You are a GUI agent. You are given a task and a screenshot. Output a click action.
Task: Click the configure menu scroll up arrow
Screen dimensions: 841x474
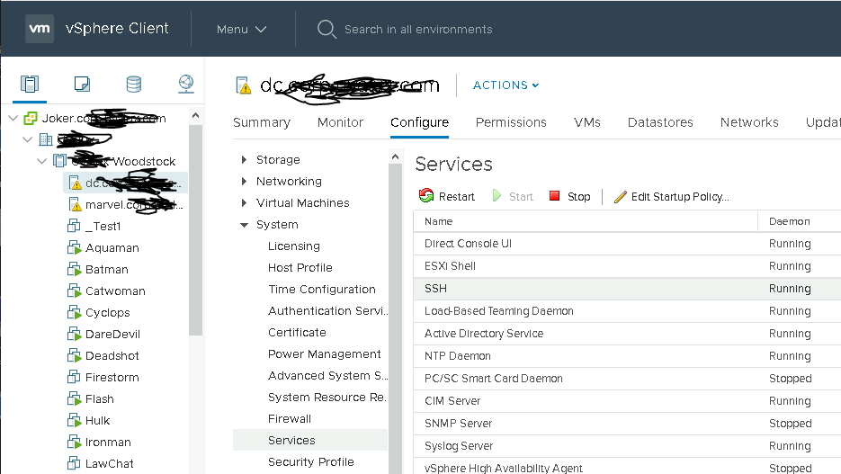point(395,157)
